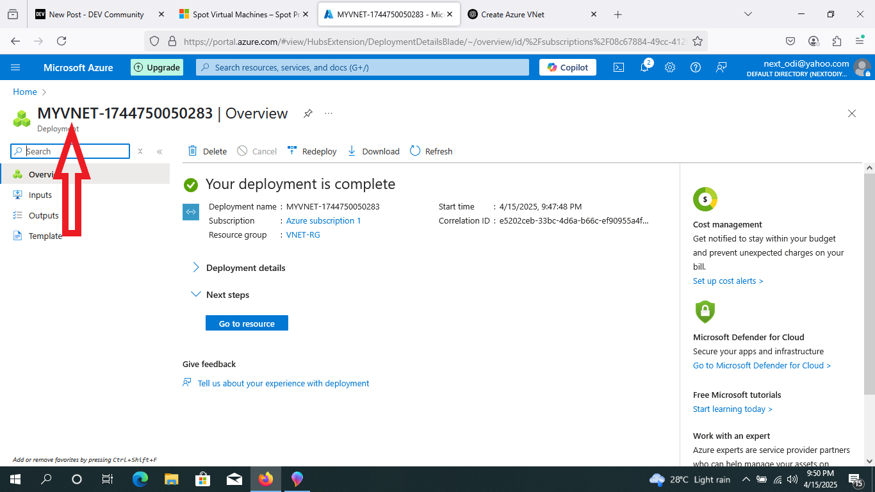Click the browser back arrow
The height and width of the screenshot is (492, 875).
click(16, 41)
